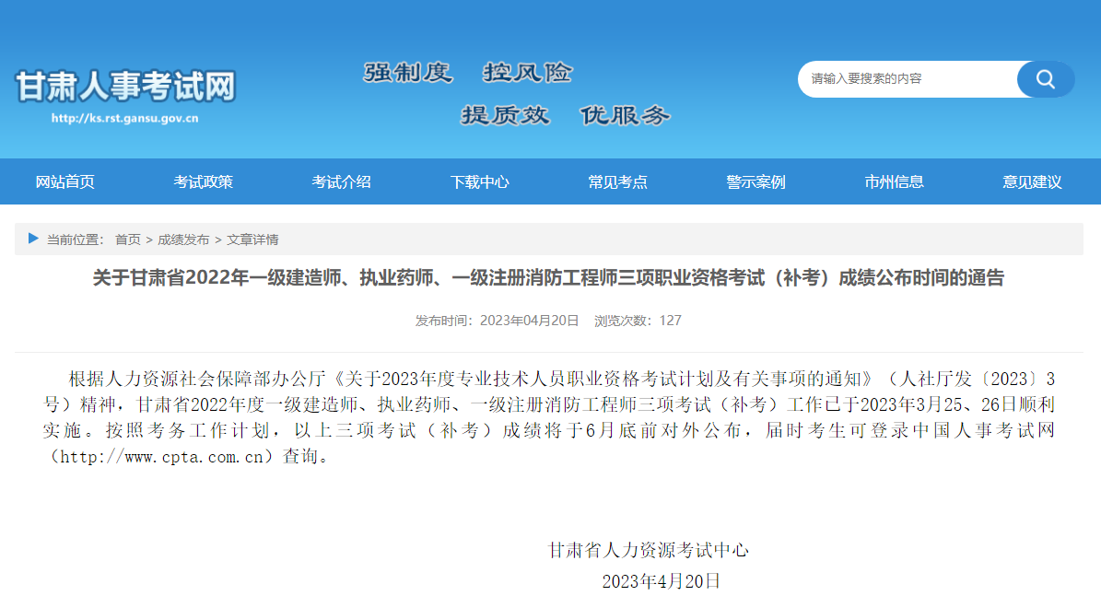
Task: Open 下载中心 navigation item
Action: point(480,181)
